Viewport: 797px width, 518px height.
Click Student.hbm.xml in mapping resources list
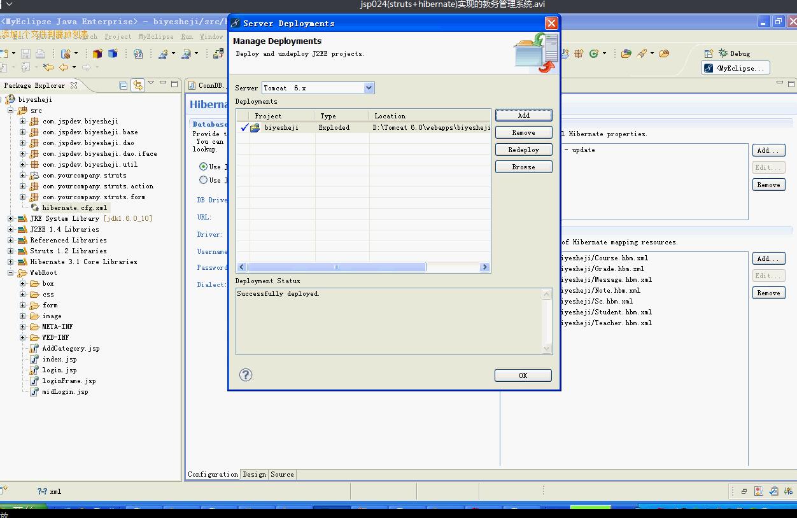click(606, 312)
